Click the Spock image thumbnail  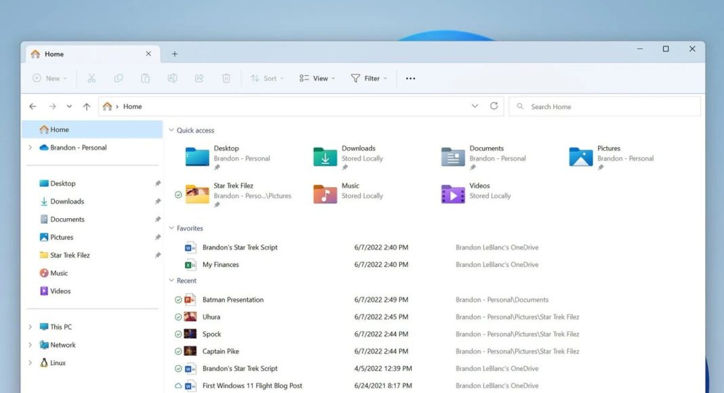190,334
